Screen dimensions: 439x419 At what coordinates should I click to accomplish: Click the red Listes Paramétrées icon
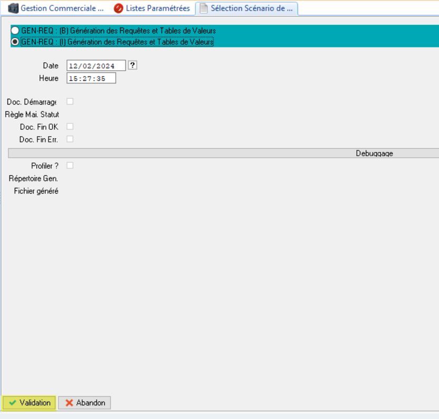pos(119,8)
